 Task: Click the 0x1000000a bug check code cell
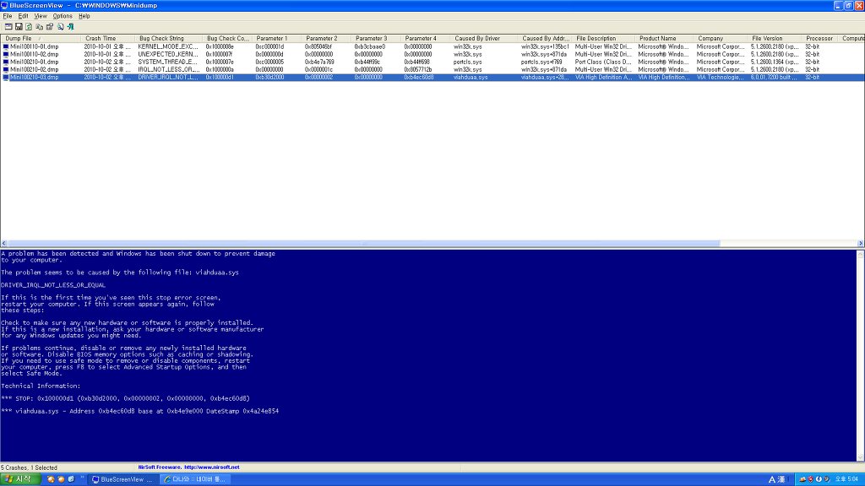coord(220,70)
